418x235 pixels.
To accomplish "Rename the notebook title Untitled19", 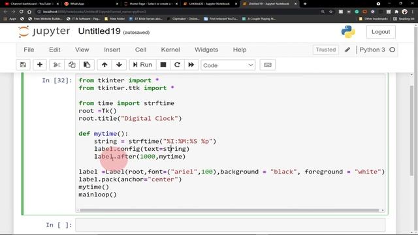I will click(x=99, y=31).
